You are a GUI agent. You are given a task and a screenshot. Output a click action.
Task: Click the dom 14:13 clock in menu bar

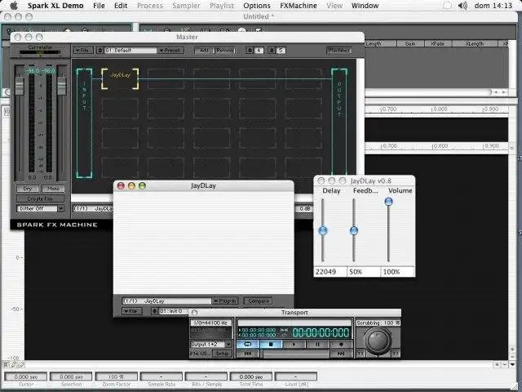493,6
